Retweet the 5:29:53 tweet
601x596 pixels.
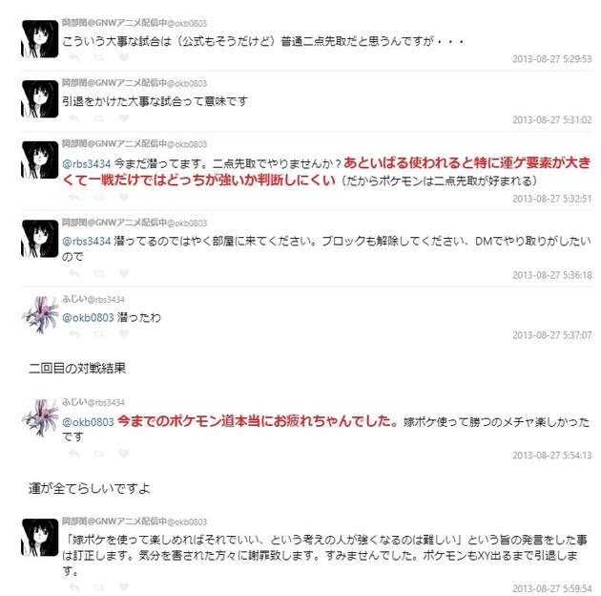(x=99, y=58)
